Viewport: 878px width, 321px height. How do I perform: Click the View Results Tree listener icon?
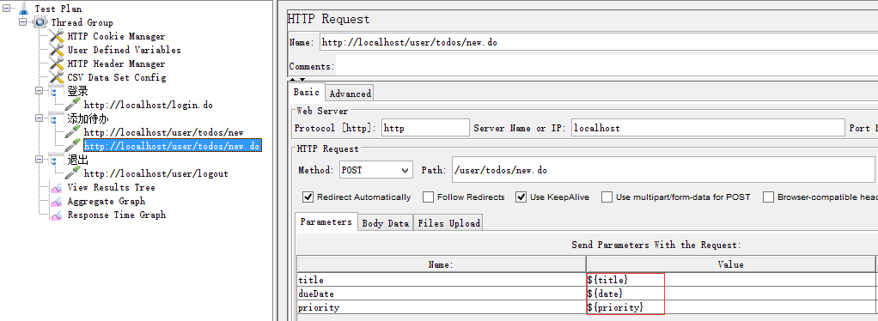(x=57, y=187)
